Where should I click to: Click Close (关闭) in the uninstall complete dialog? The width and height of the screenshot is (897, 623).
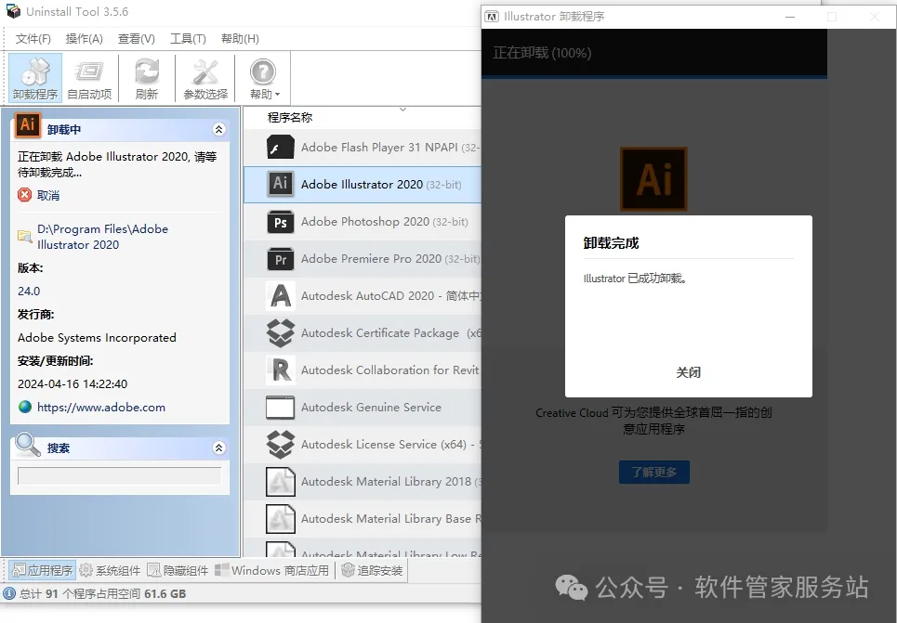(688, 372)
